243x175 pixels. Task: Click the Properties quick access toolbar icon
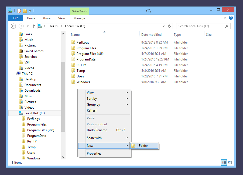pos(19,11)
